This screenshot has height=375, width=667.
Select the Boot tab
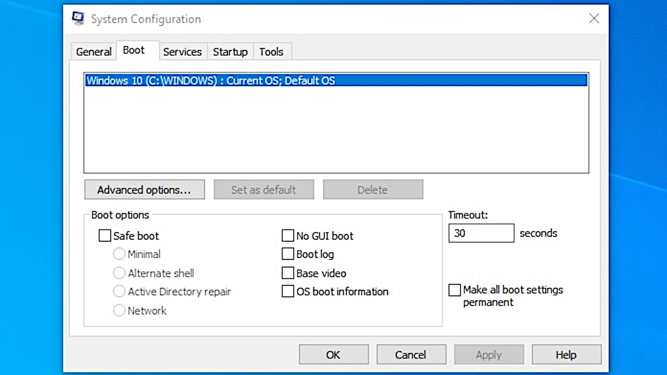click(138, 50)
